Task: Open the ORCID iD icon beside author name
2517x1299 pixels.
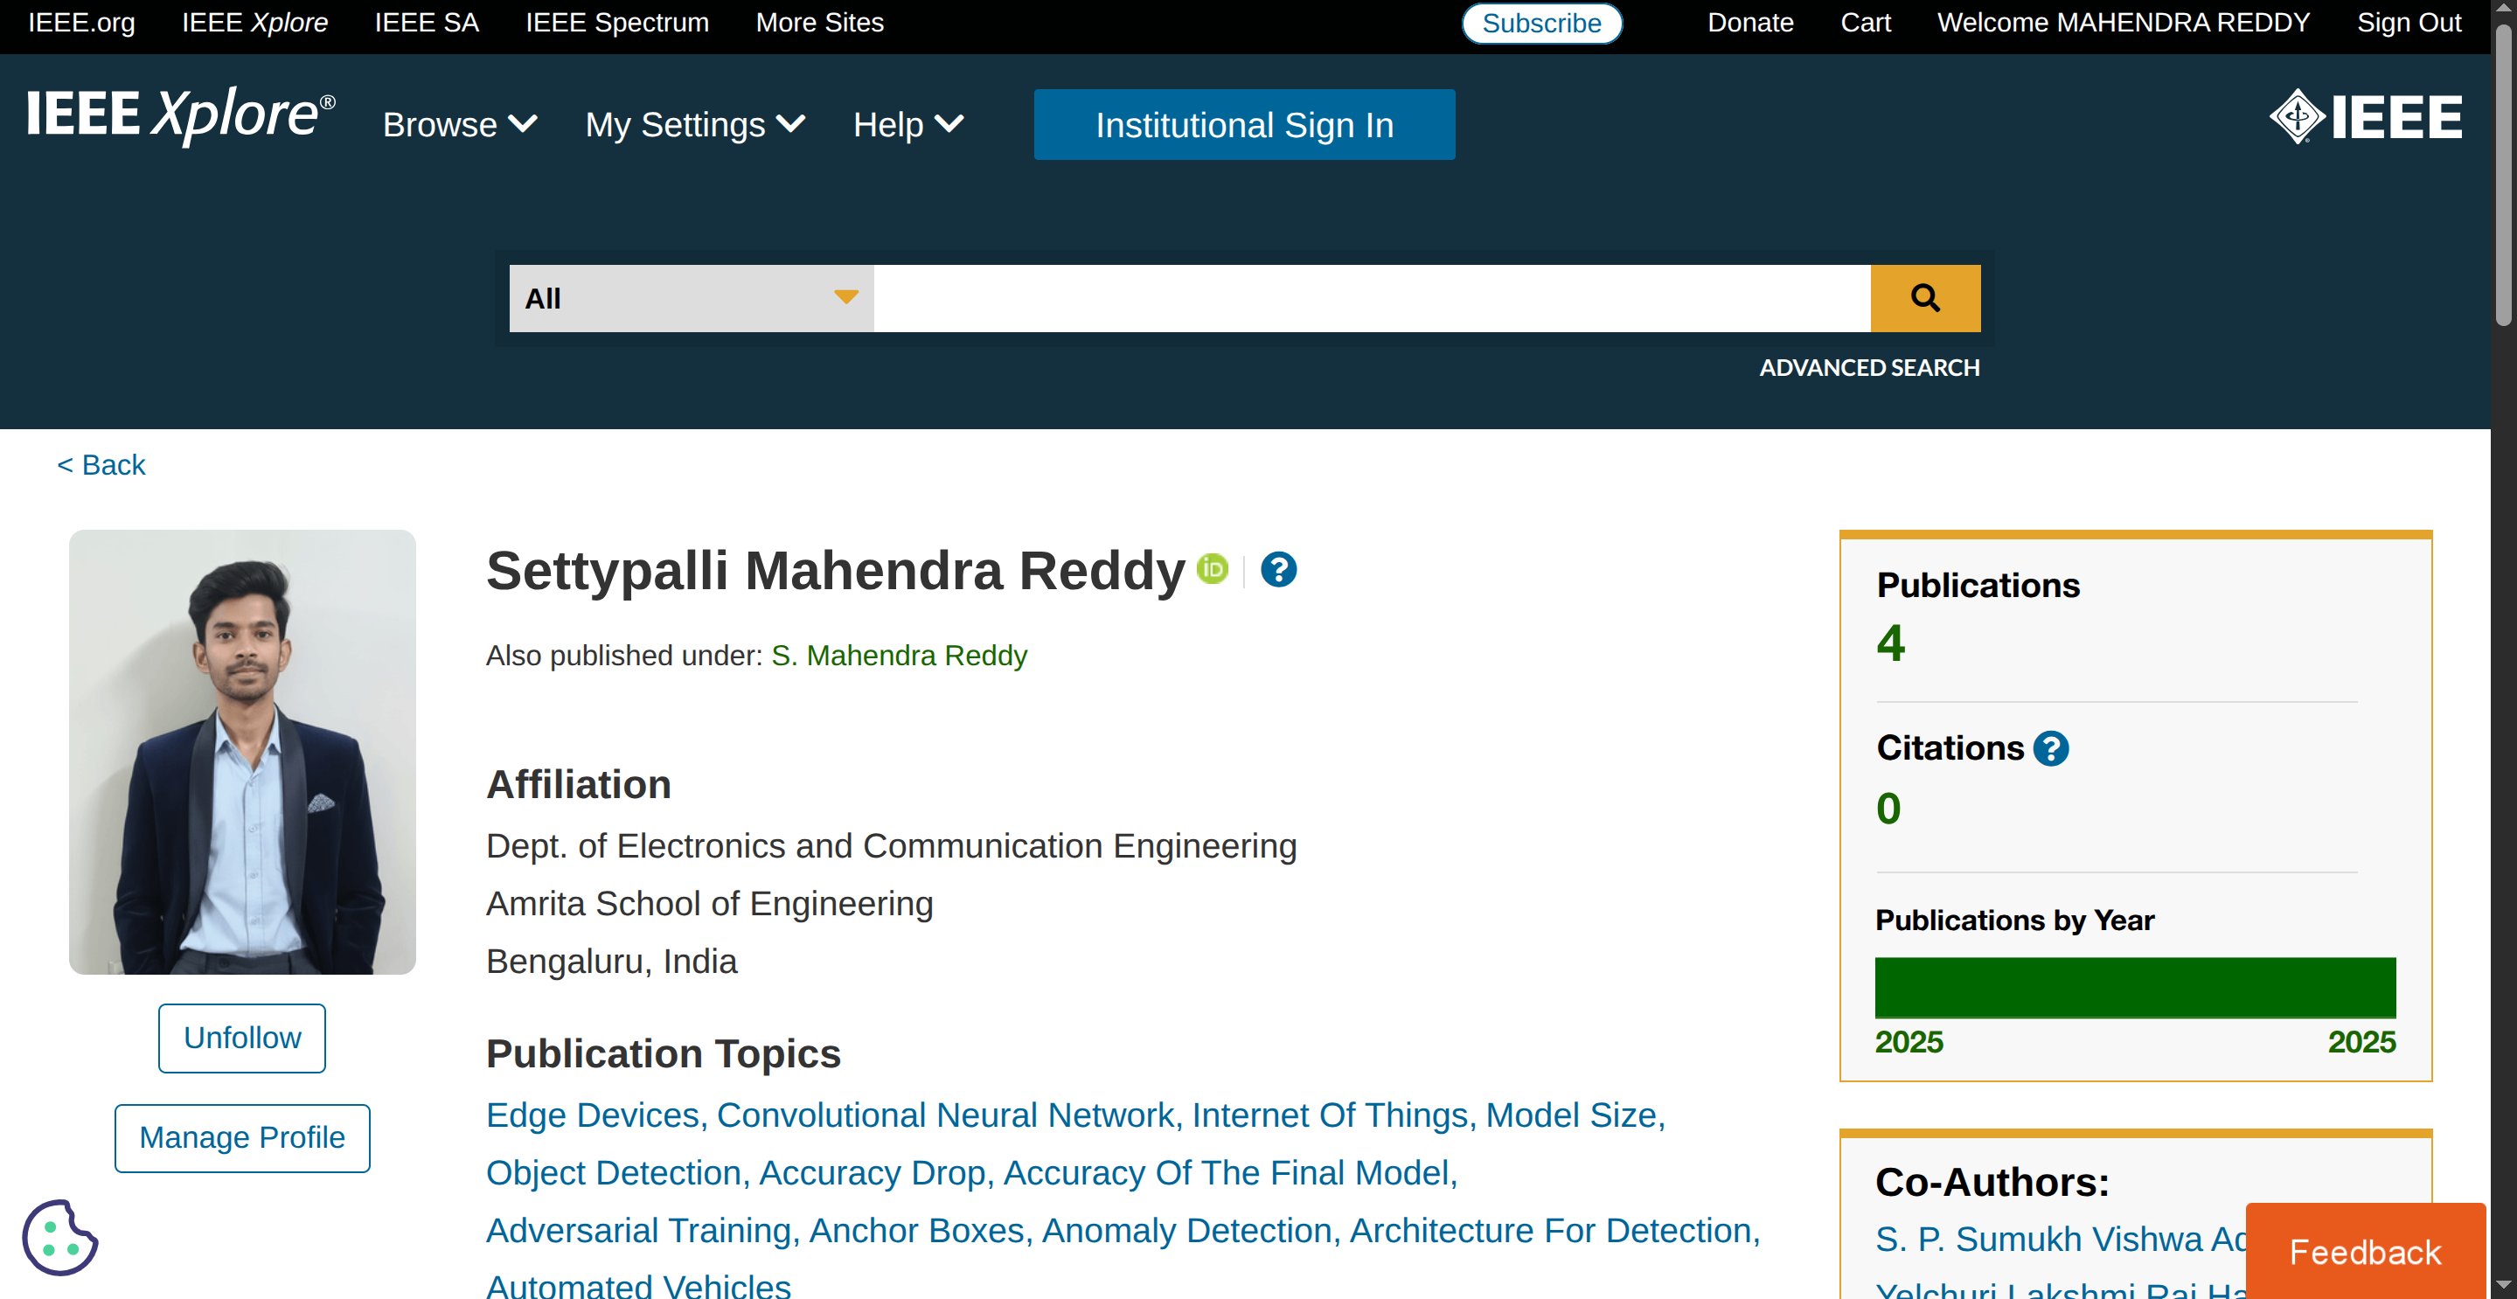Action: (1212, 568)
